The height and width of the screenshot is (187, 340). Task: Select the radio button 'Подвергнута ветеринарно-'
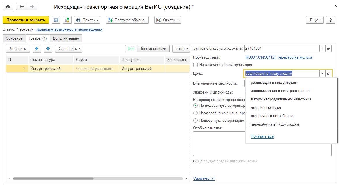pyautogui.click(x=196, y=121)
